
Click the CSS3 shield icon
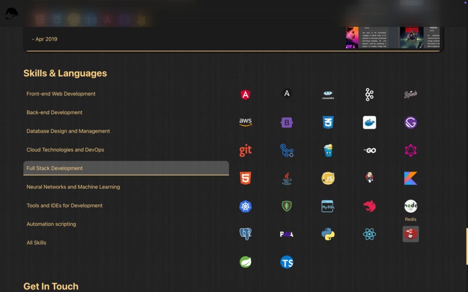pyautogui.click(x=327, y=122)
